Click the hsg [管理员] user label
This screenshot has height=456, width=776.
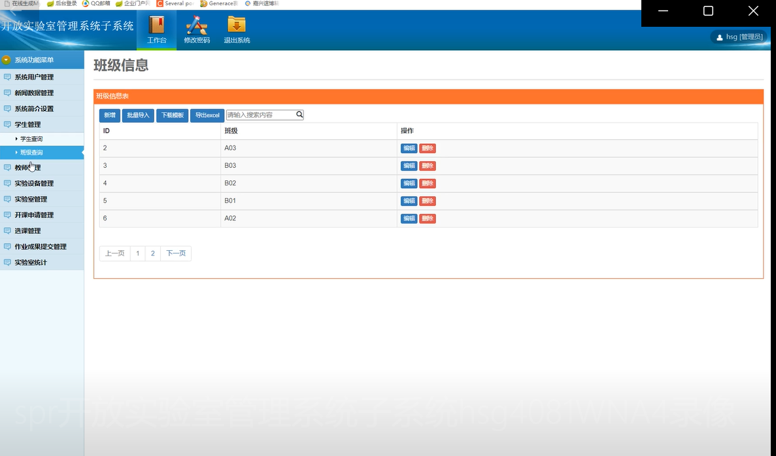click(x=744, y=37)
